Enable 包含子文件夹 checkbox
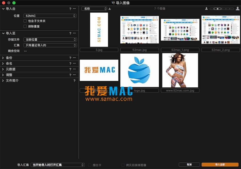Screen dimensions: 241x169 pos(25,21)
